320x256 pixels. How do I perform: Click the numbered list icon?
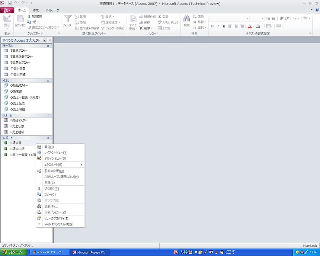pyautogui.click(x=268, y=18)
